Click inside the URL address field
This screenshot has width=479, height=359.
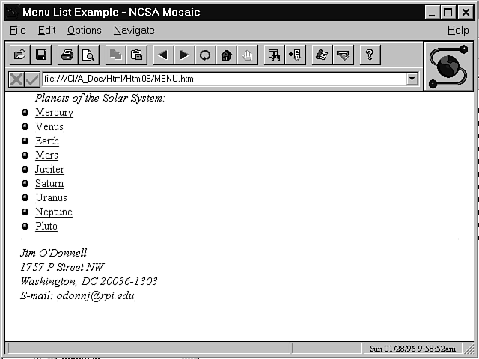click(x=225, y=79)
